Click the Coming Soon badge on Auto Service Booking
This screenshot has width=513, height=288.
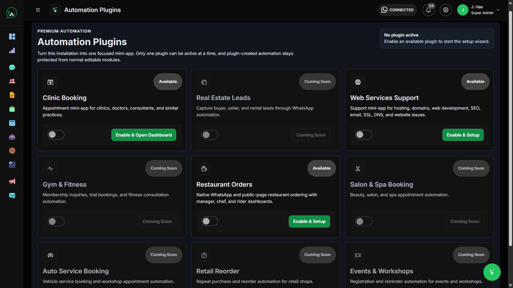(164, 255)
